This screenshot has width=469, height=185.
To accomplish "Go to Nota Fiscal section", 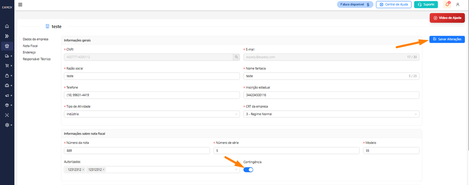I will point(30,46).
